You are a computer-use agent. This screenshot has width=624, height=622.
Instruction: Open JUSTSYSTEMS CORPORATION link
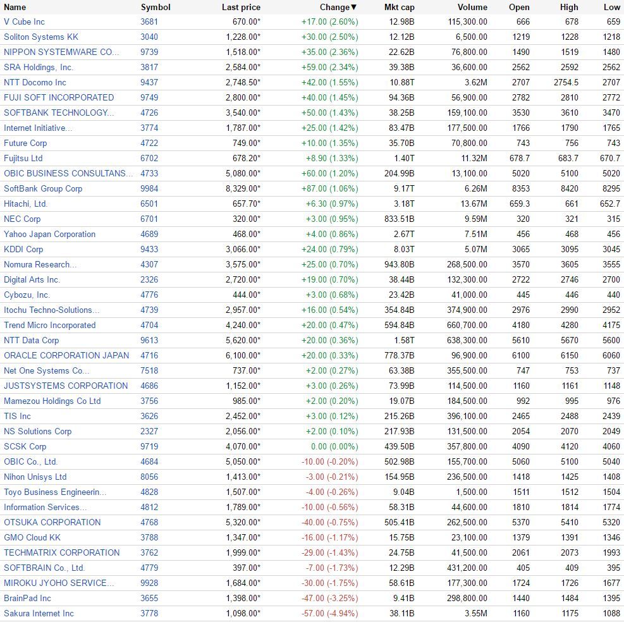tap(66, 386)
